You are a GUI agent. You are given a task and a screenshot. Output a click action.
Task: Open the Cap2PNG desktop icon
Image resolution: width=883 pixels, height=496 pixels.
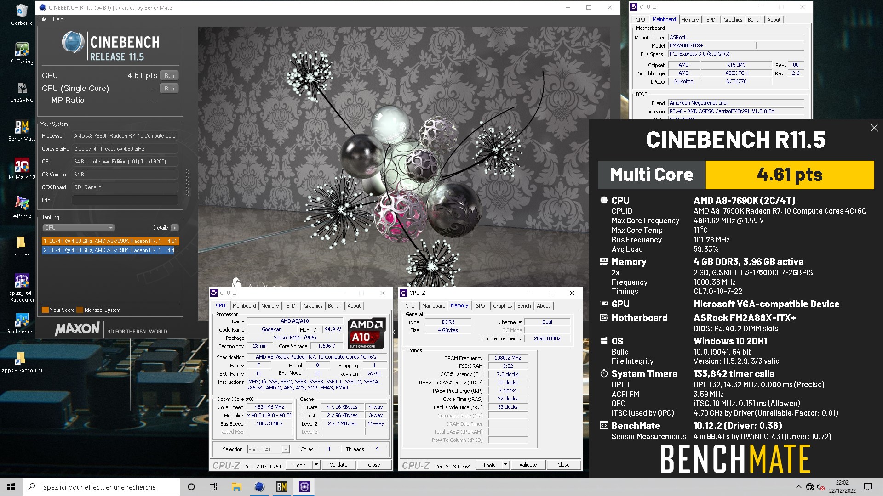pos(22,91)
